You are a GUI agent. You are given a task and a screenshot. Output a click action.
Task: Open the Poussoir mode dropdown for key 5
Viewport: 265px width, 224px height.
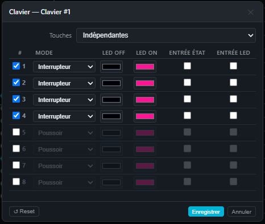[64, 133]
